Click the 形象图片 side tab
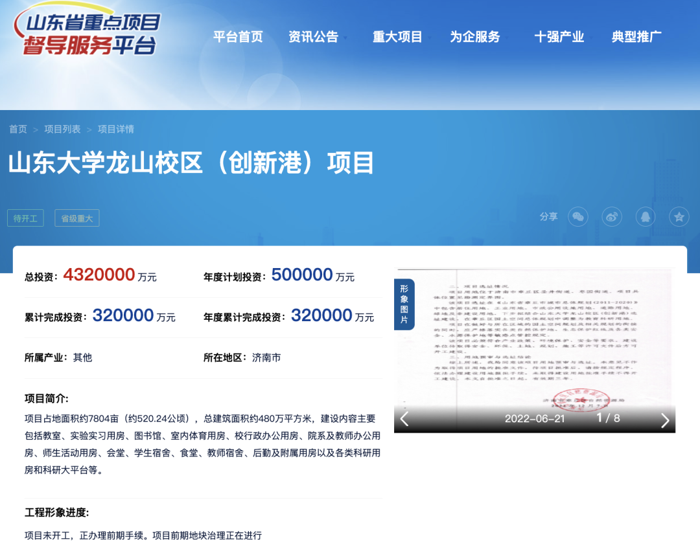The height and width of the screenshot is (555, 700). coord(404,304)
